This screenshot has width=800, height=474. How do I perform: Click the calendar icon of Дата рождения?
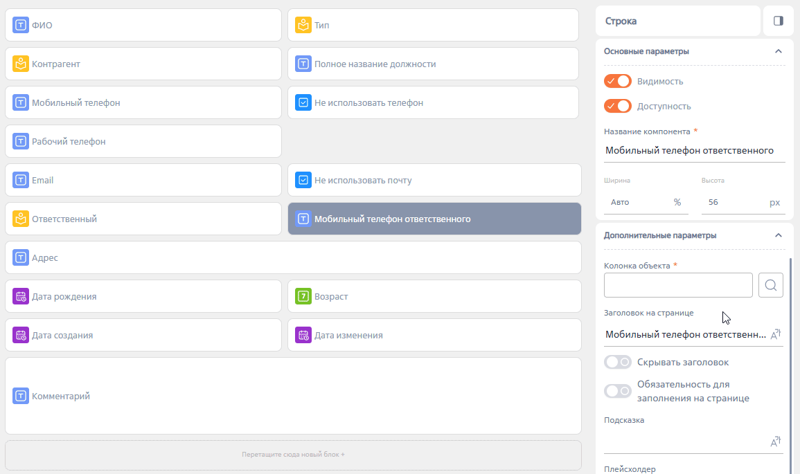(20, 296)
